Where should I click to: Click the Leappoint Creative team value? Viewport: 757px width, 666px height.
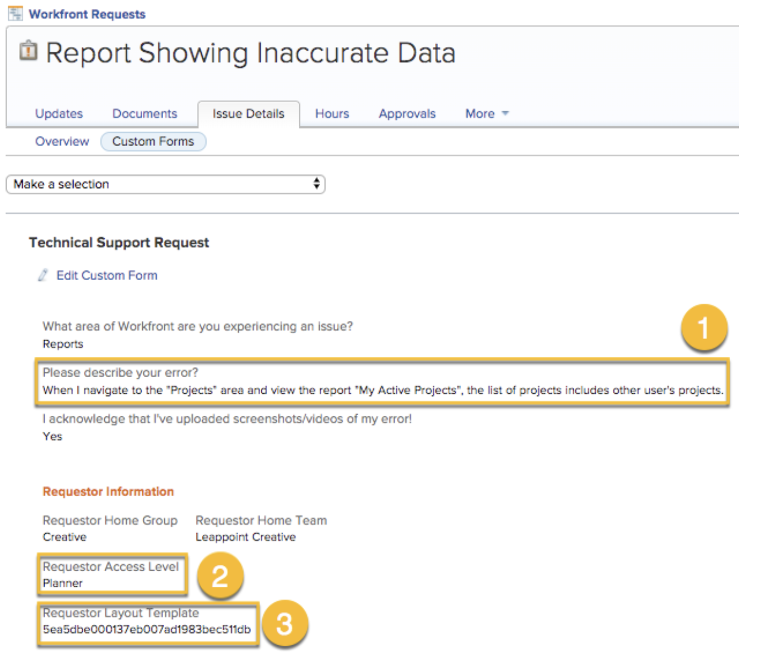click(246, 537)
